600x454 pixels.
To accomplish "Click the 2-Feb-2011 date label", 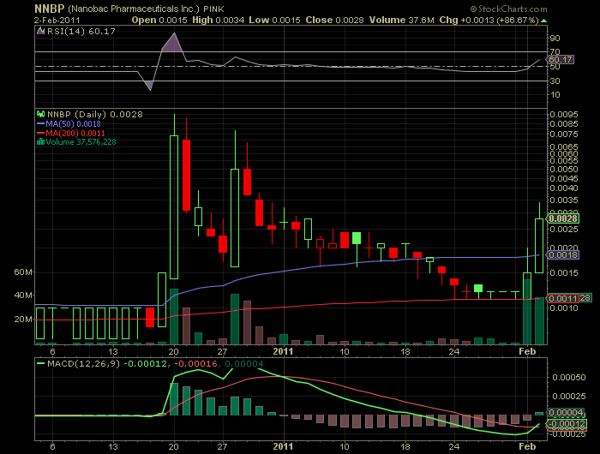I will point(57,21).
